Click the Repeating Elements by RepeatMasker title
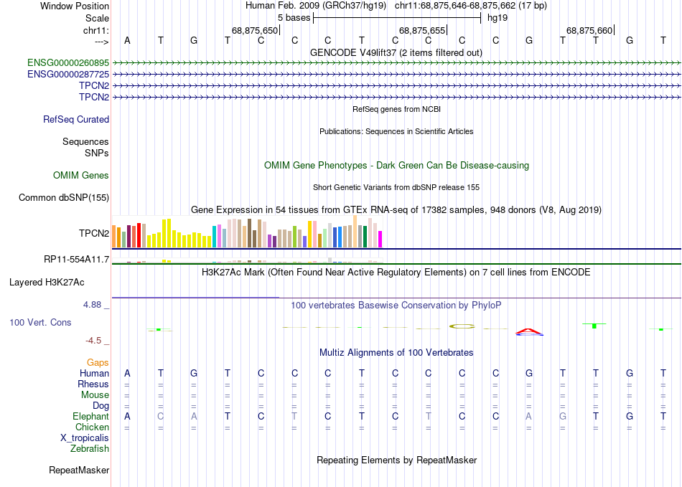The width and height of the screenshot is (682, 487). point(397,460)
